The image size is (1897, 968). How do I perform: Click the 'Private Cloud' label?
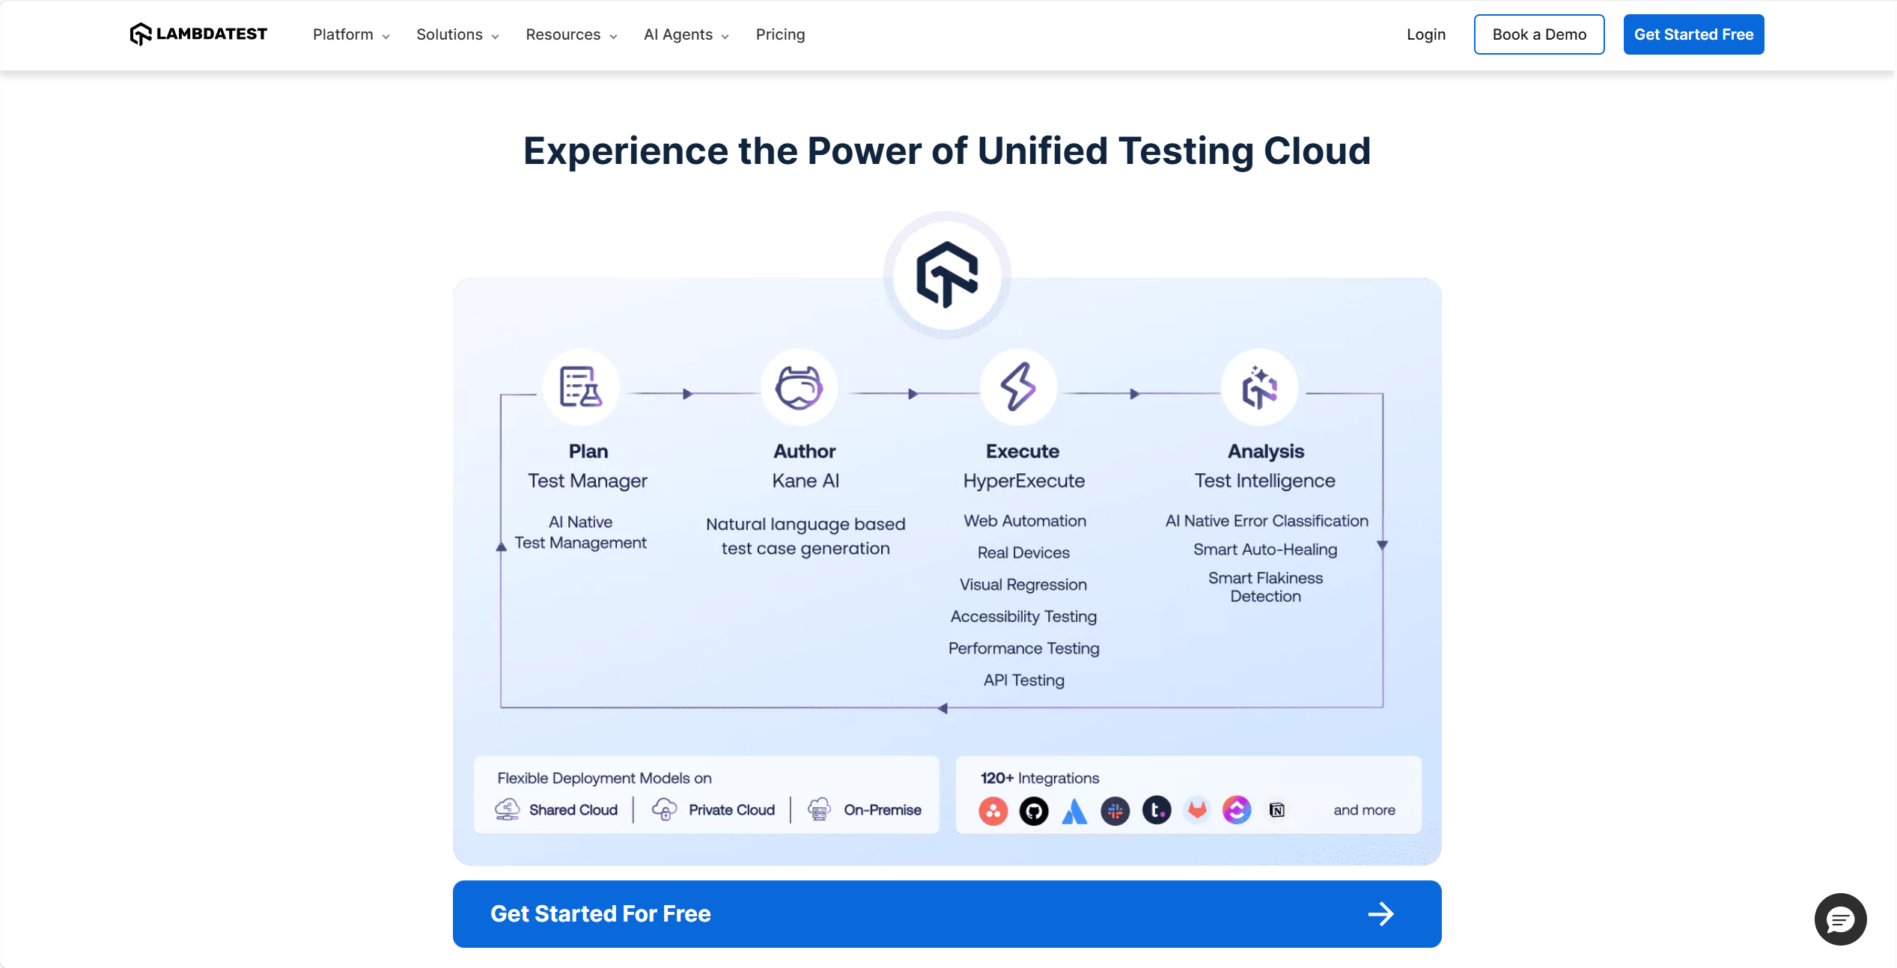731,810
